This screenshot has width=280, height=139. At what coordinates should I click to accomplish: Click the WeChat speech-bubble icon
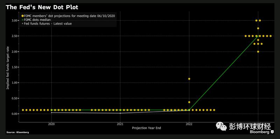pos(221,126)
